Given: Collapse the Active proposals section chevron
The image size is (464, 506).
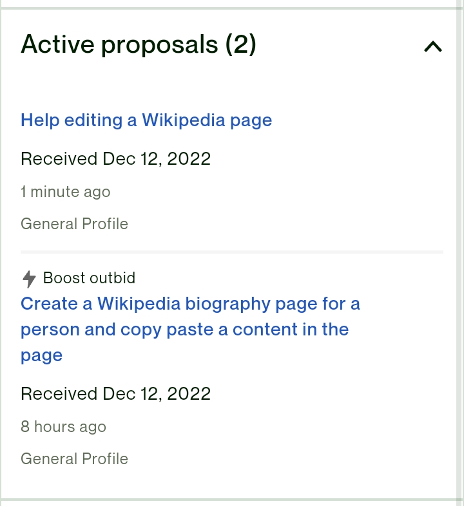Looking at the screenshot, I should click(x=432, y=46).
